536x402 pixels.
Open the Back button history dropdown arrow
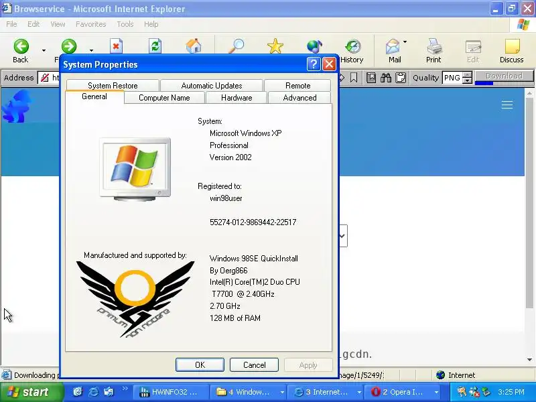pyautogui.click(x=44, y=51)
